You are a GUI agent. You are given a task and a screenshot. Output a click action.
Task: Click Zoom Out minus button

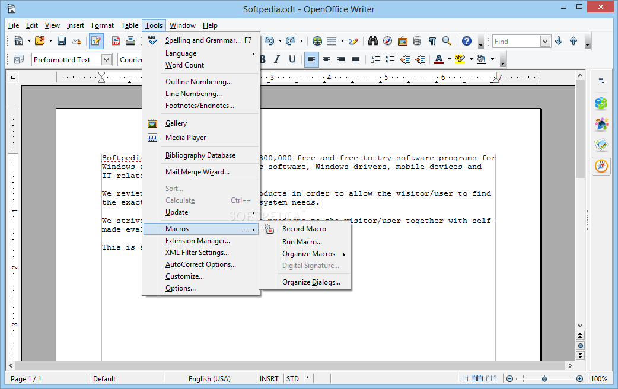509,379
